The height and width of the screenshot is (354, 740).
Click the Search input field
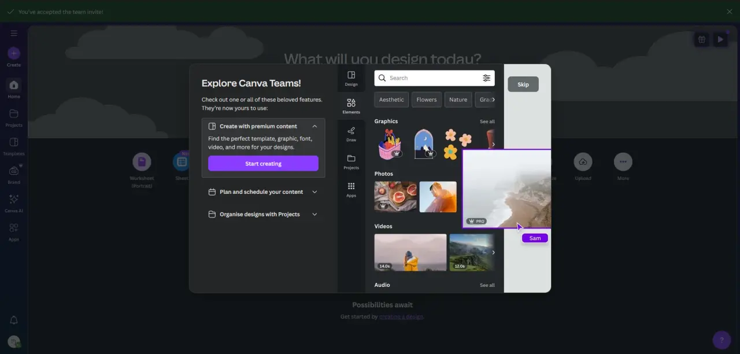coord(434,78)
